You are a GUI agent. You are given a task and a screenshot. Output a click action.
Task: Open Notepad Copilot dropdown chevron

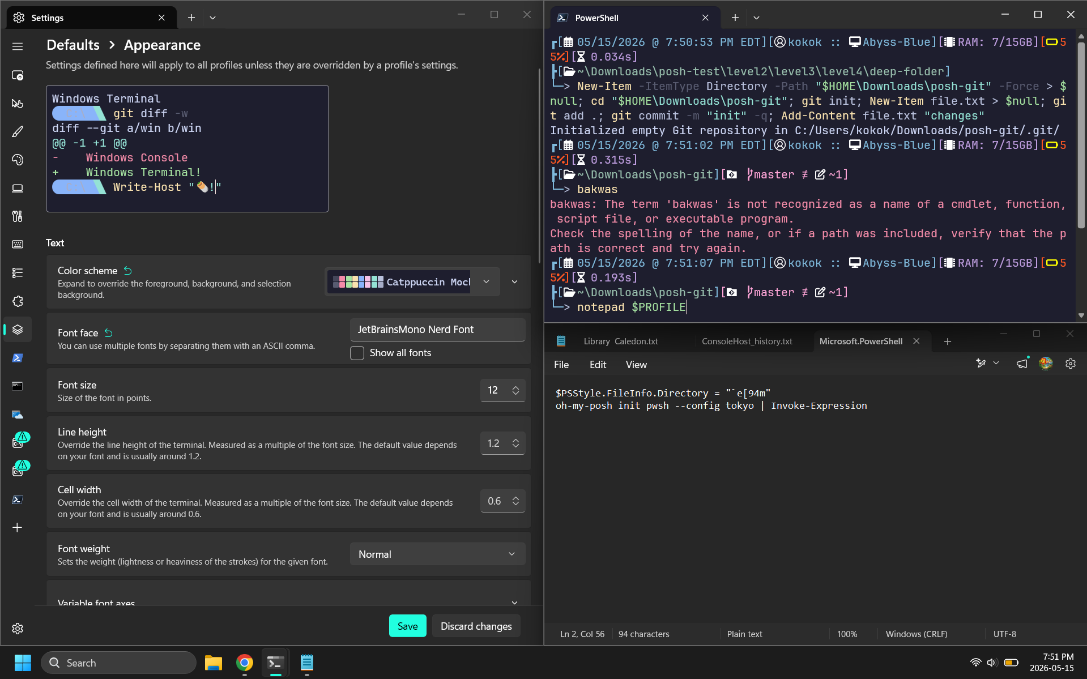[x=996, y=364]
